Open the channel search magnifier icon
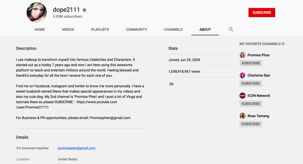 (231, 30)
